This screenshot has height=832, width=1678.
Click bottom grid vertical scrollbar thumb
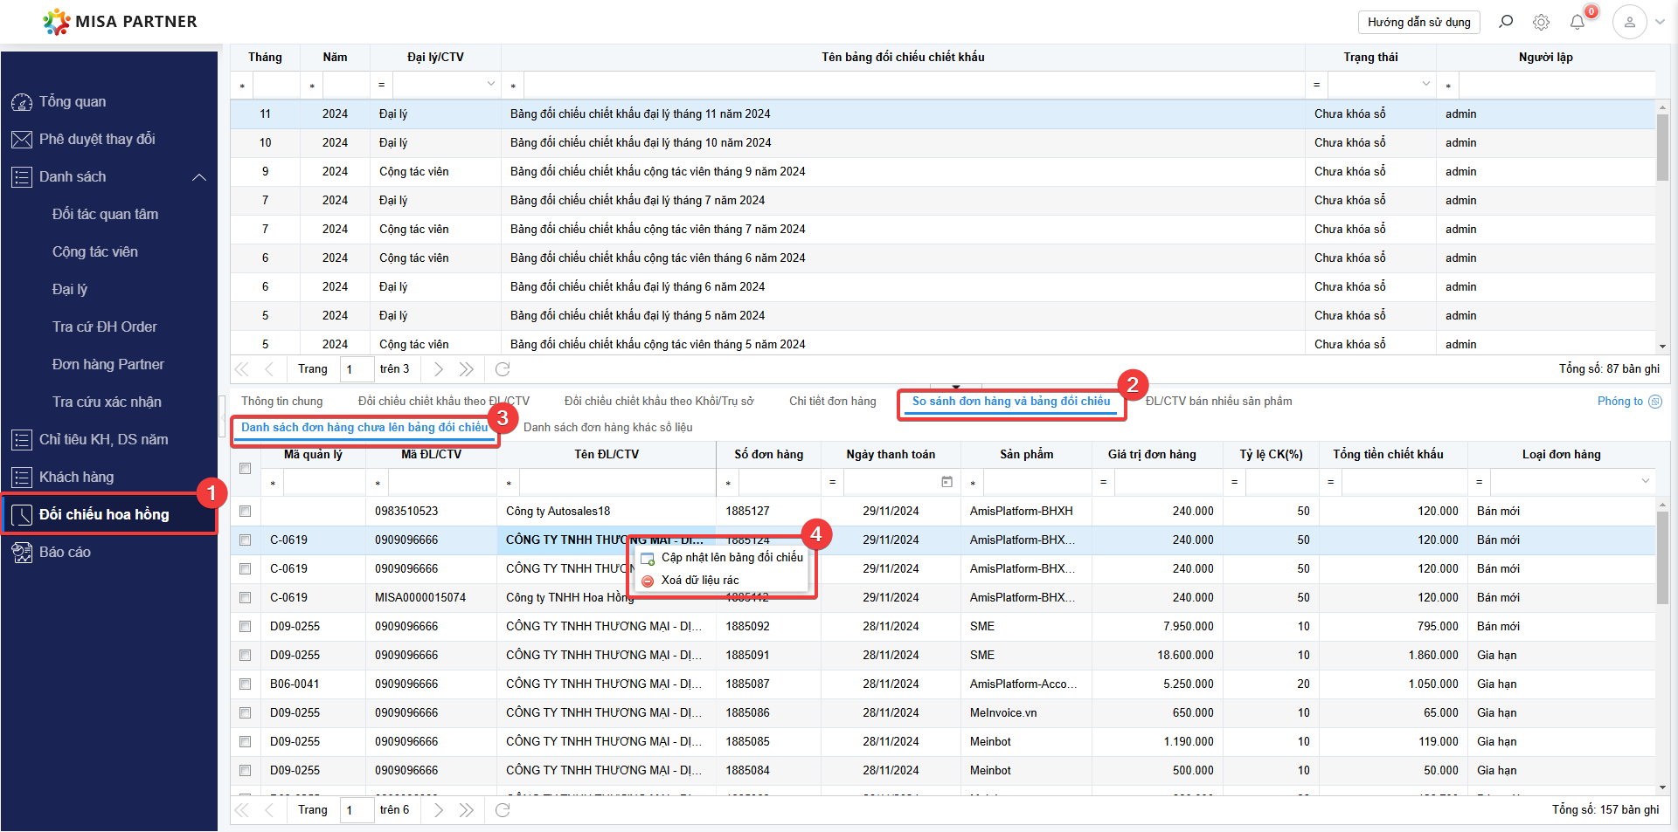tap(1662, 558)
